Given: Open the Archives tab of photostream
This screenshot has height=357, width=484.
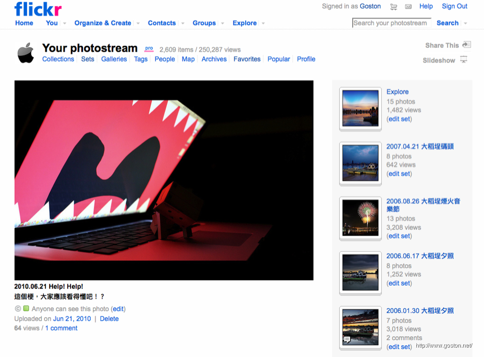Looking at the screenshot, I should (214, 59).
